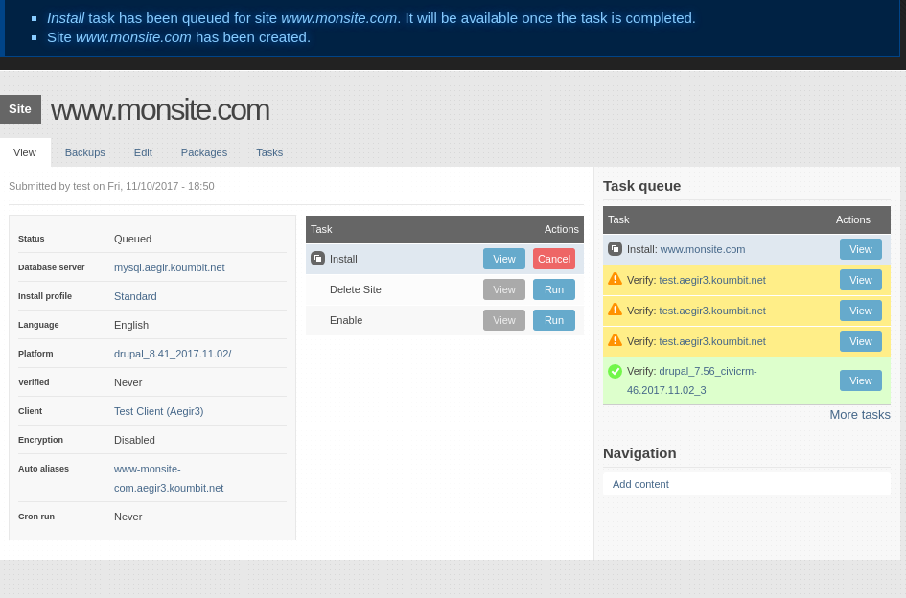Image resolution: width=906 pixels, height=598 pixels.
Task: Click the More tasks link
Action: coord(860,414)
